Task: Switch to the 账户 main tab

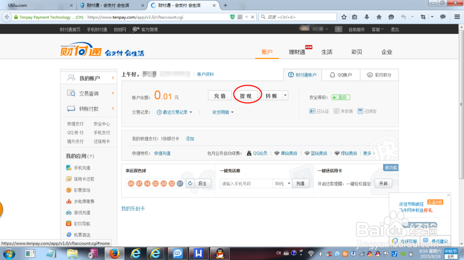Action: (x=267, y=52)
